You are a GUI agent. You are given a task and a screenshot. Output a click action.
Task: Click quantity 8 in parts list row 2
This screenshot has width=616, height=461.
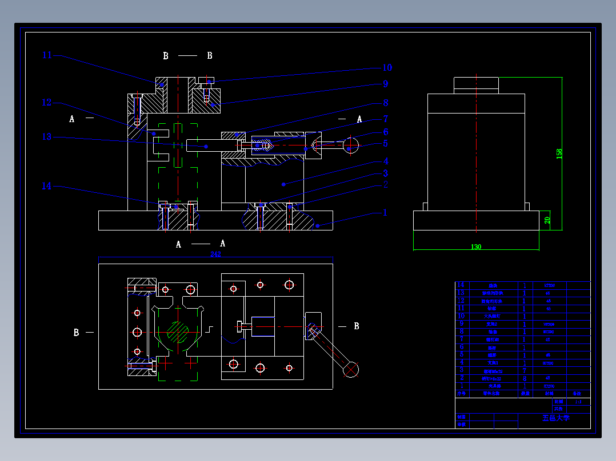point(524,379)
